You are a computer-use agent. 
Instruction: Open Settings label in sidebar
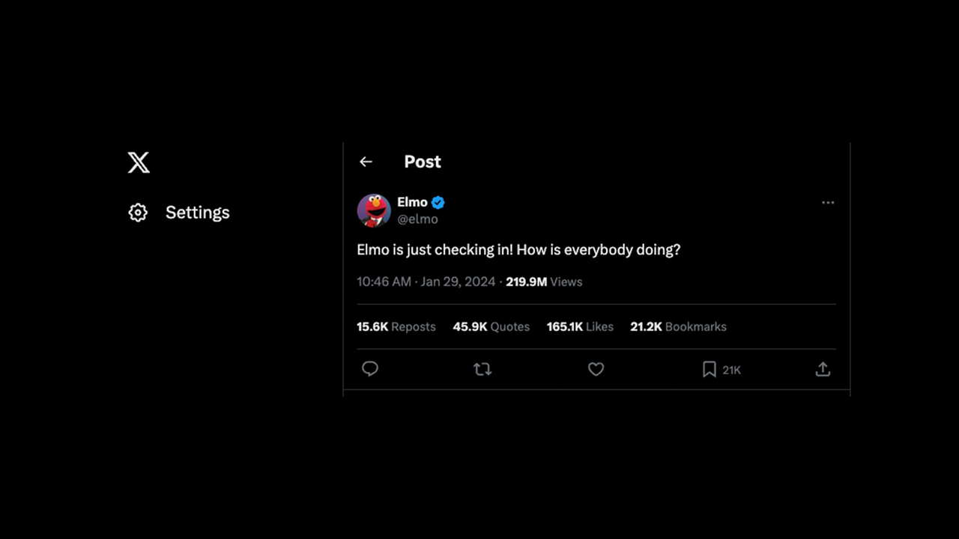click(x=198, y=213)
